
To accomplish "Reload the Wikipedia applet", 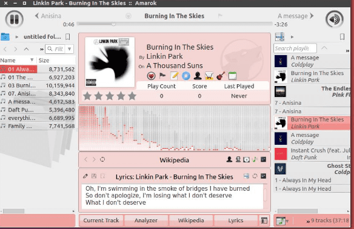I will [x=102, y=159].
